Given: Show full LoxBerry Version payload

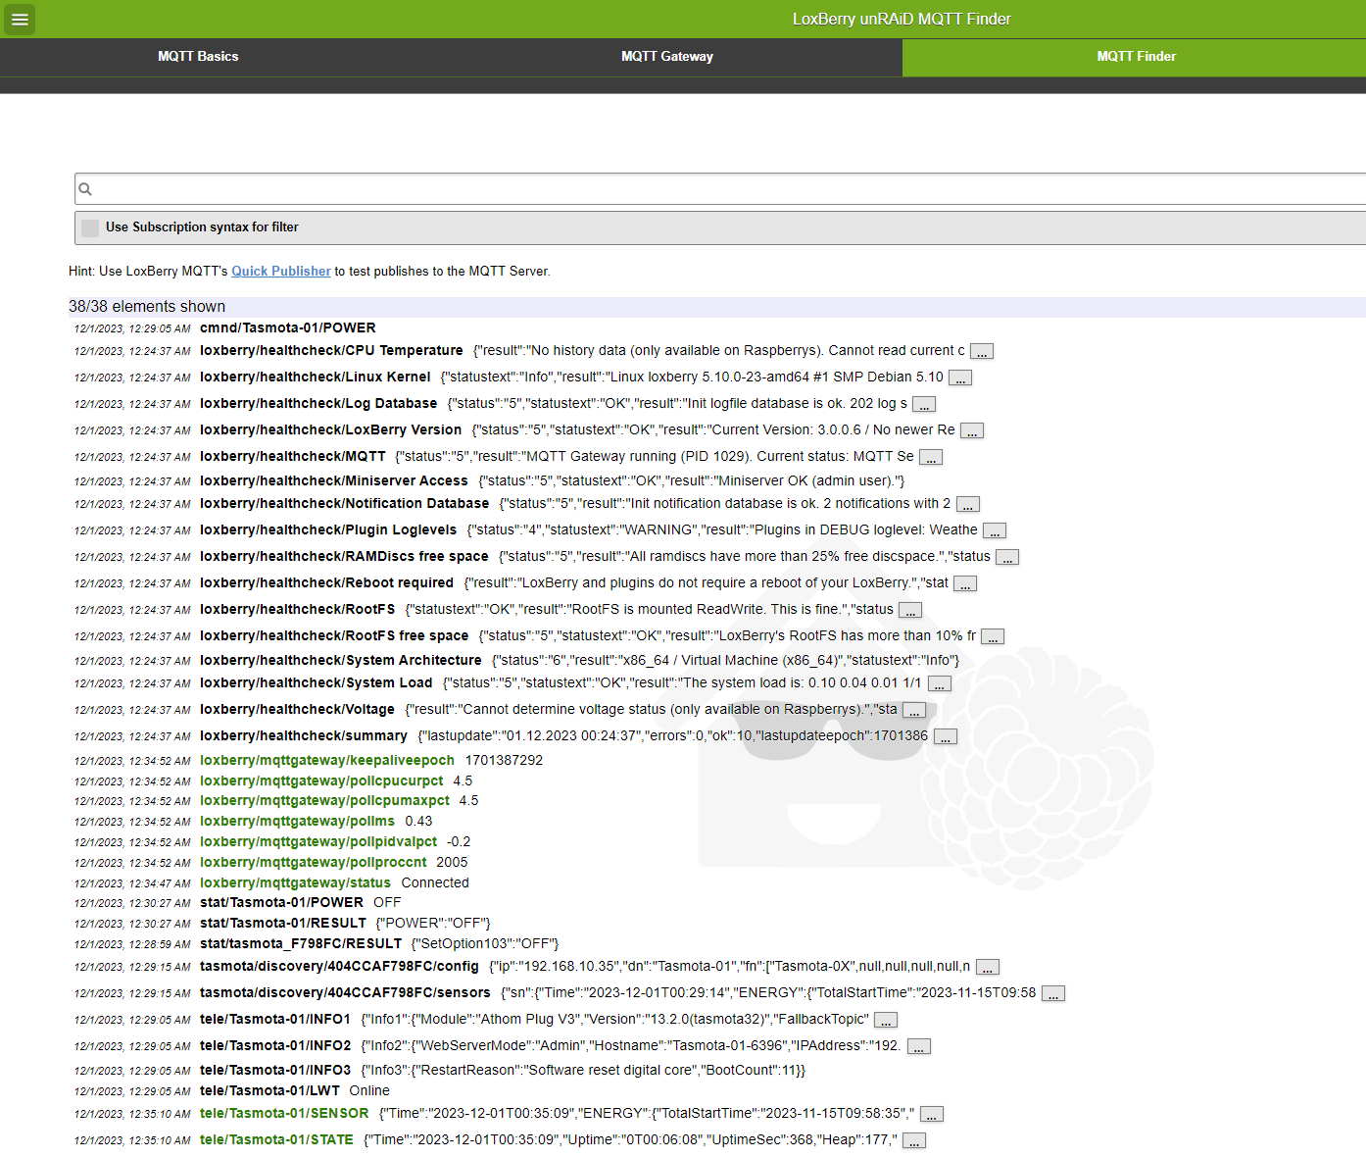Looking at the screenshot, I should (971, 431).
